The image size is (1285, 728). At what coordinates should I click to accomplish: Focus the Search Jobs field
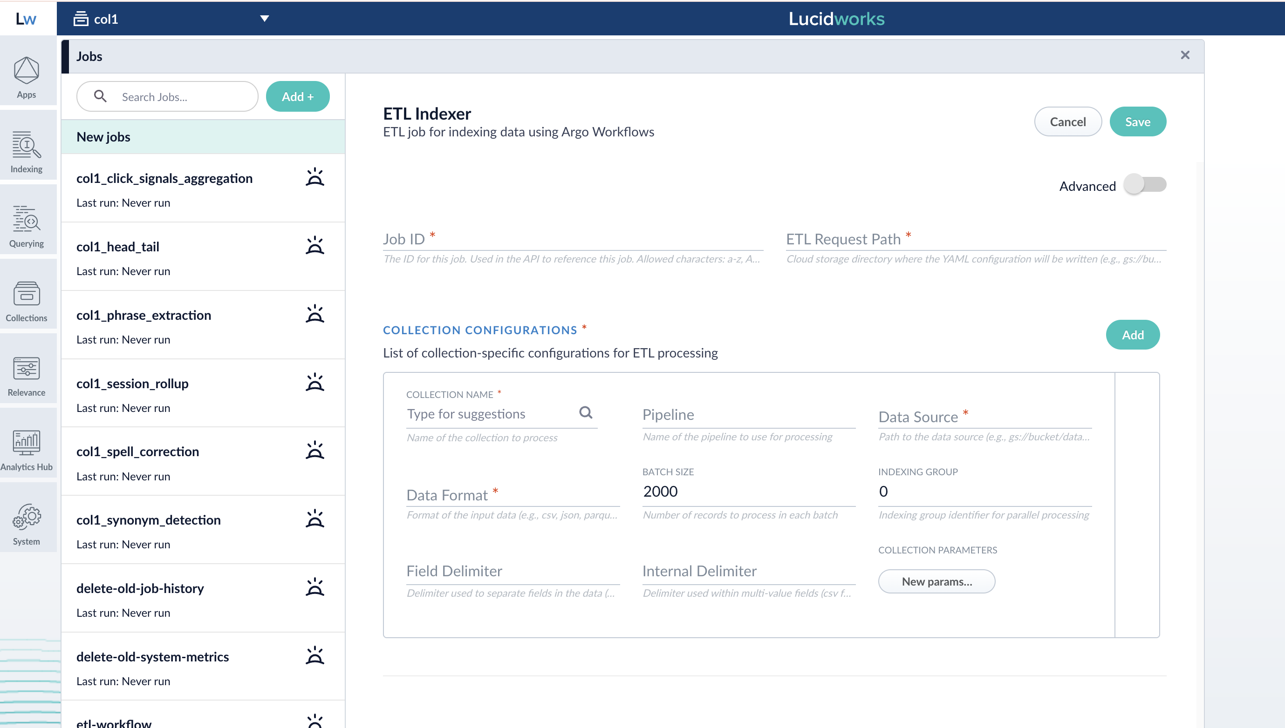tap(168, 96)
